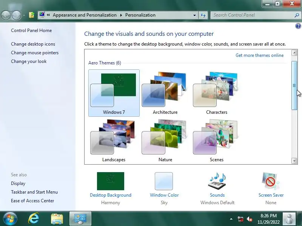The height and width of the screenshot is (226, 302).
Task: Click the Aero Themes (6) heading
Action: pos(105,63)
